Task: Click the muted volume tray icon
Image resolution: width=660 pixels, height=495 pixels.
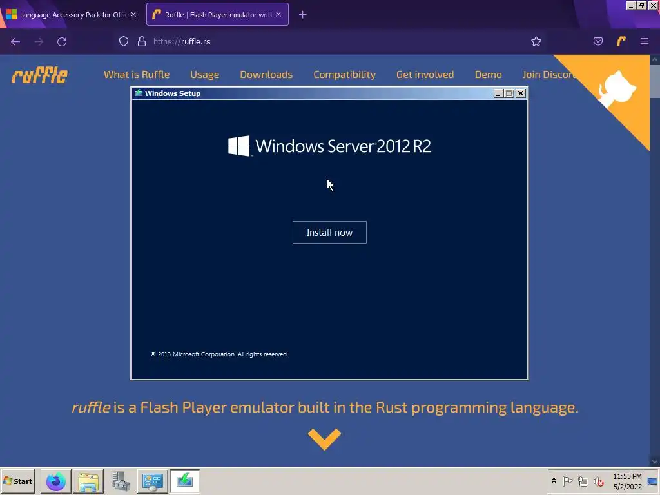Action: click(598, 481)
